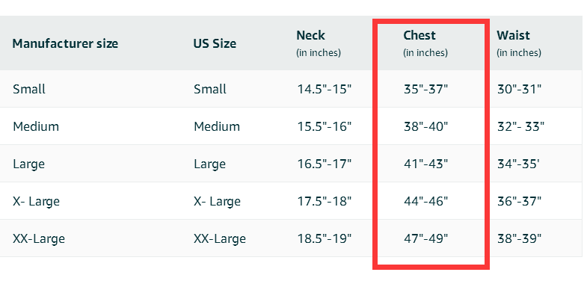Click the 41"-43" chest measurement
This screenshot has height=281, width=587.
click(425, 164)
